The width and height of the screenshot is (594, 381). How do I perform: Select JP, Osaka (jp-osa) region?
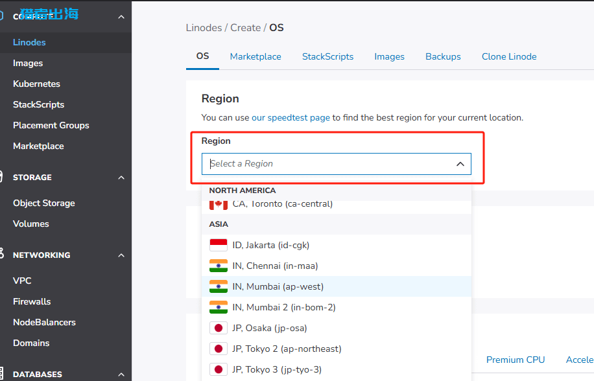[337, 328]
